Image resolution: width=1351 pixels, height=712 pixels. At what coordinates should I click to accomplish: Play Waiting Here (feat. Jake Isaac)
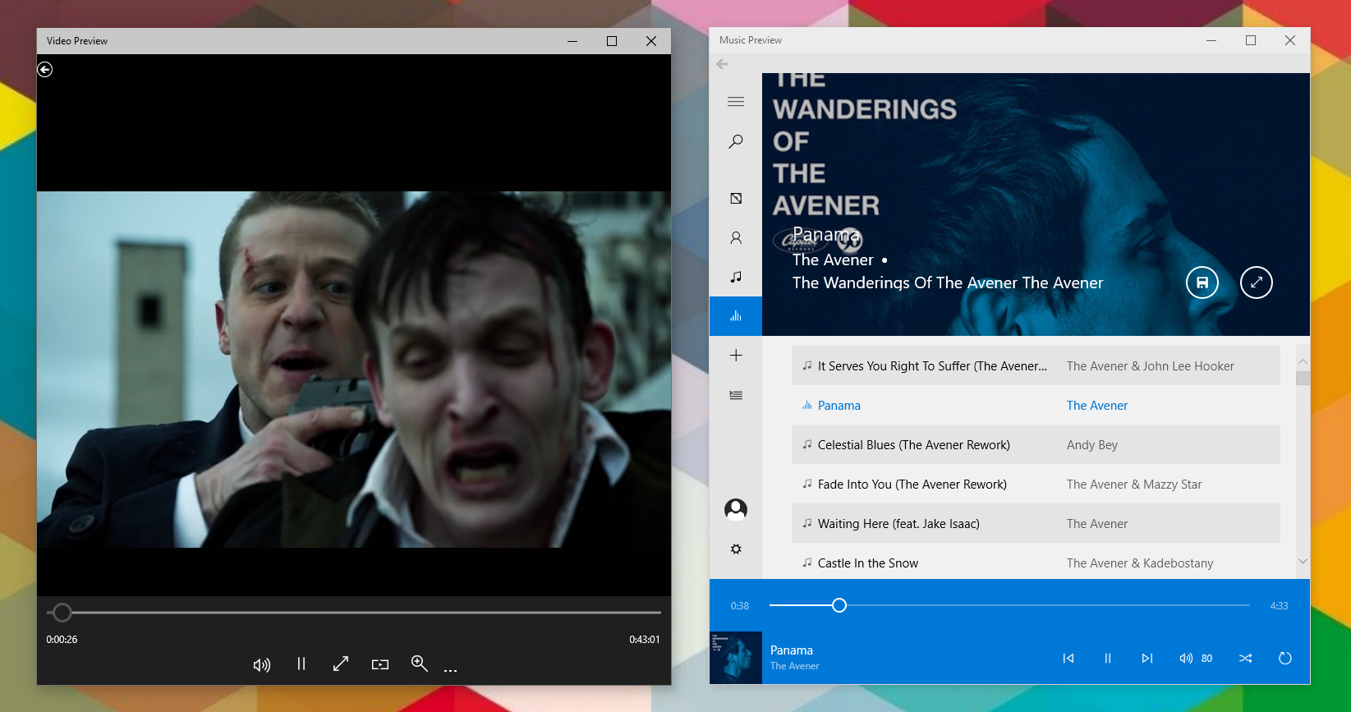click(1036, 523)
